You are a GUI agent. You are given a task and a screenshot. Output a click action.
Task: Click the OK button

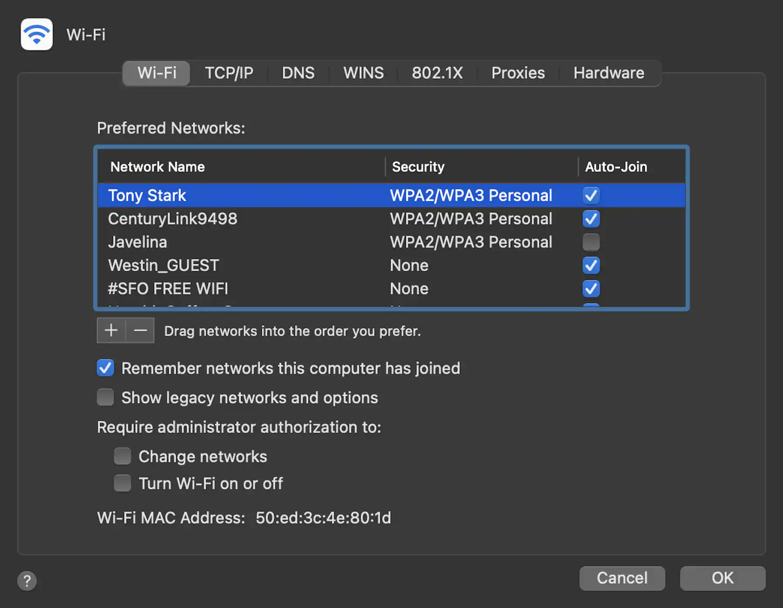[x=722, y=578]
